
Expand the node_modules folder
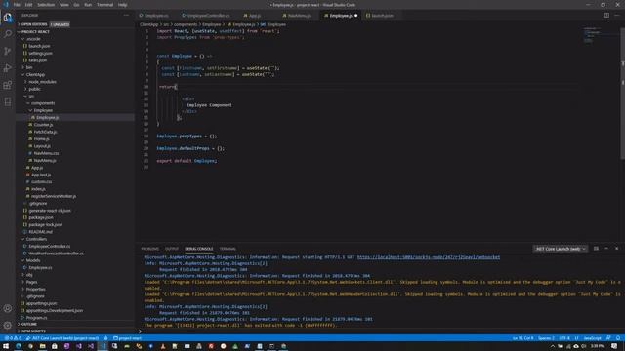coord(42,82)
